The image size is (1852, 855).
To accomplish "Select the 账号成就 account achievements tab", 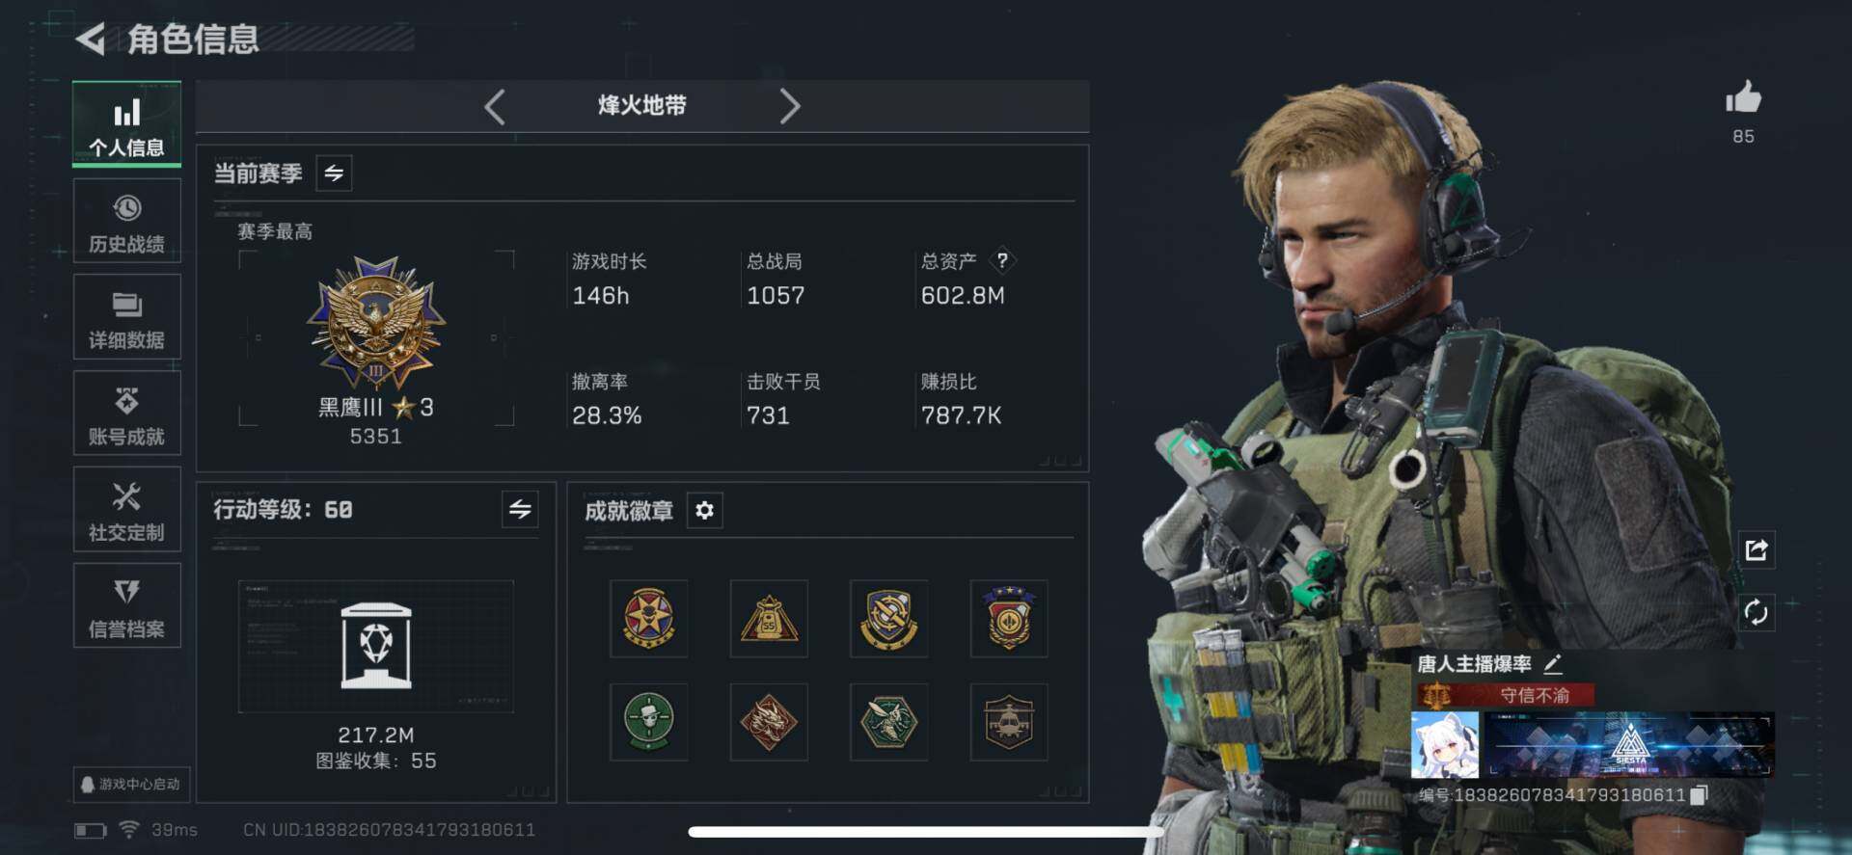I will [x=126, y=414].
